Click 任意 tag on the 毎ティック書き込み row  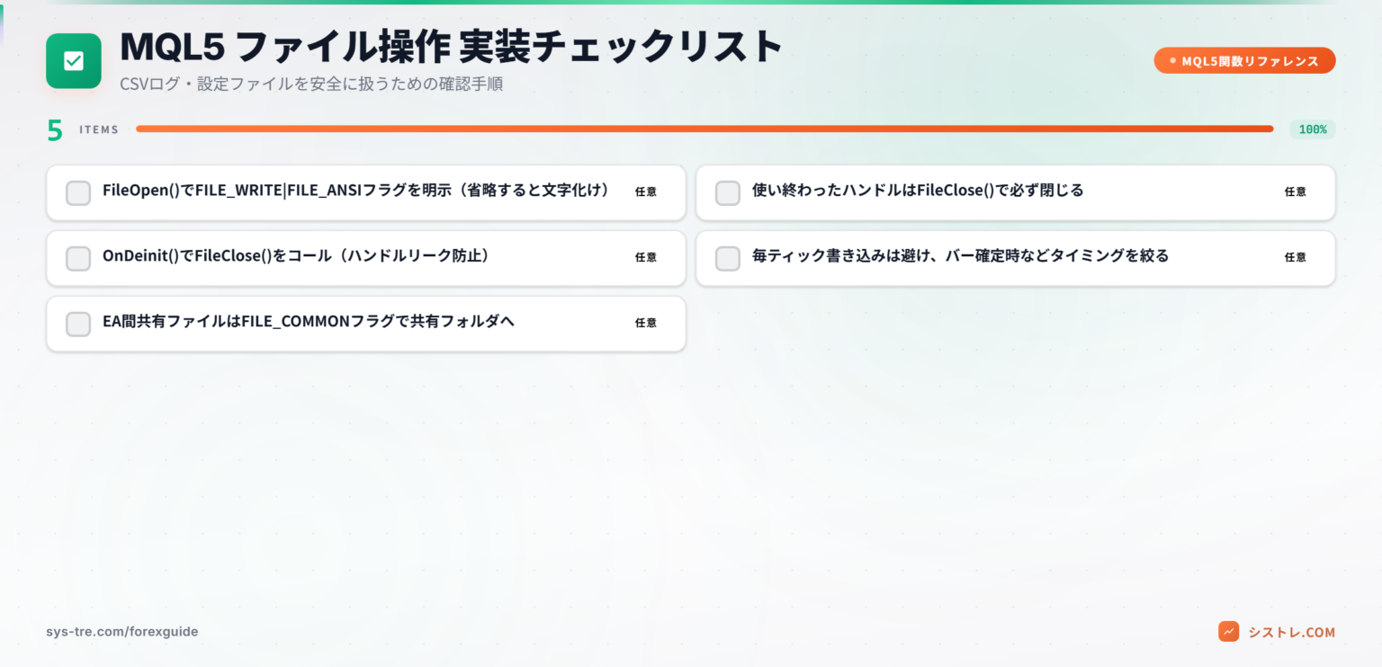pos(1296,257)
